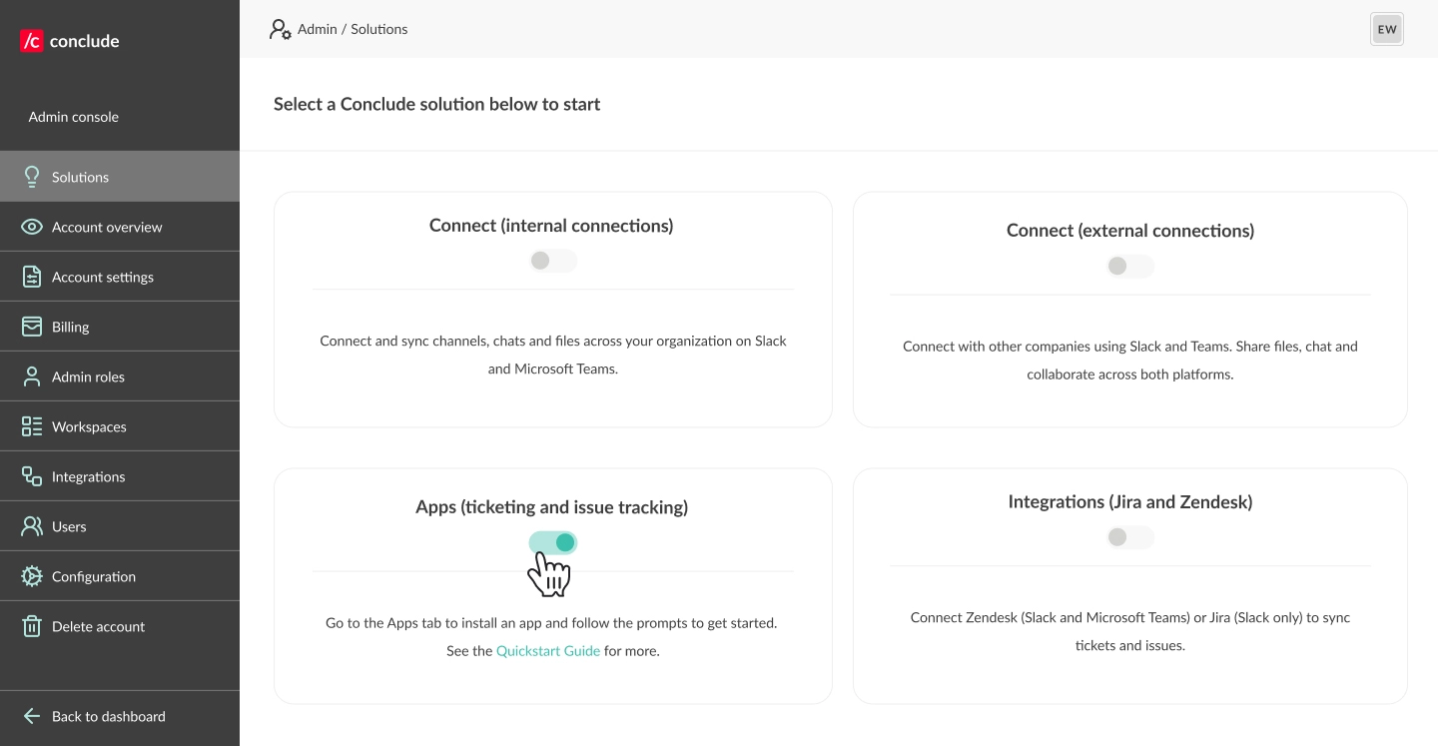The width and height of the screenshot is (1438, 746).
Task: Select the Solutions lightbulb icon
Action: pos(32,176)
